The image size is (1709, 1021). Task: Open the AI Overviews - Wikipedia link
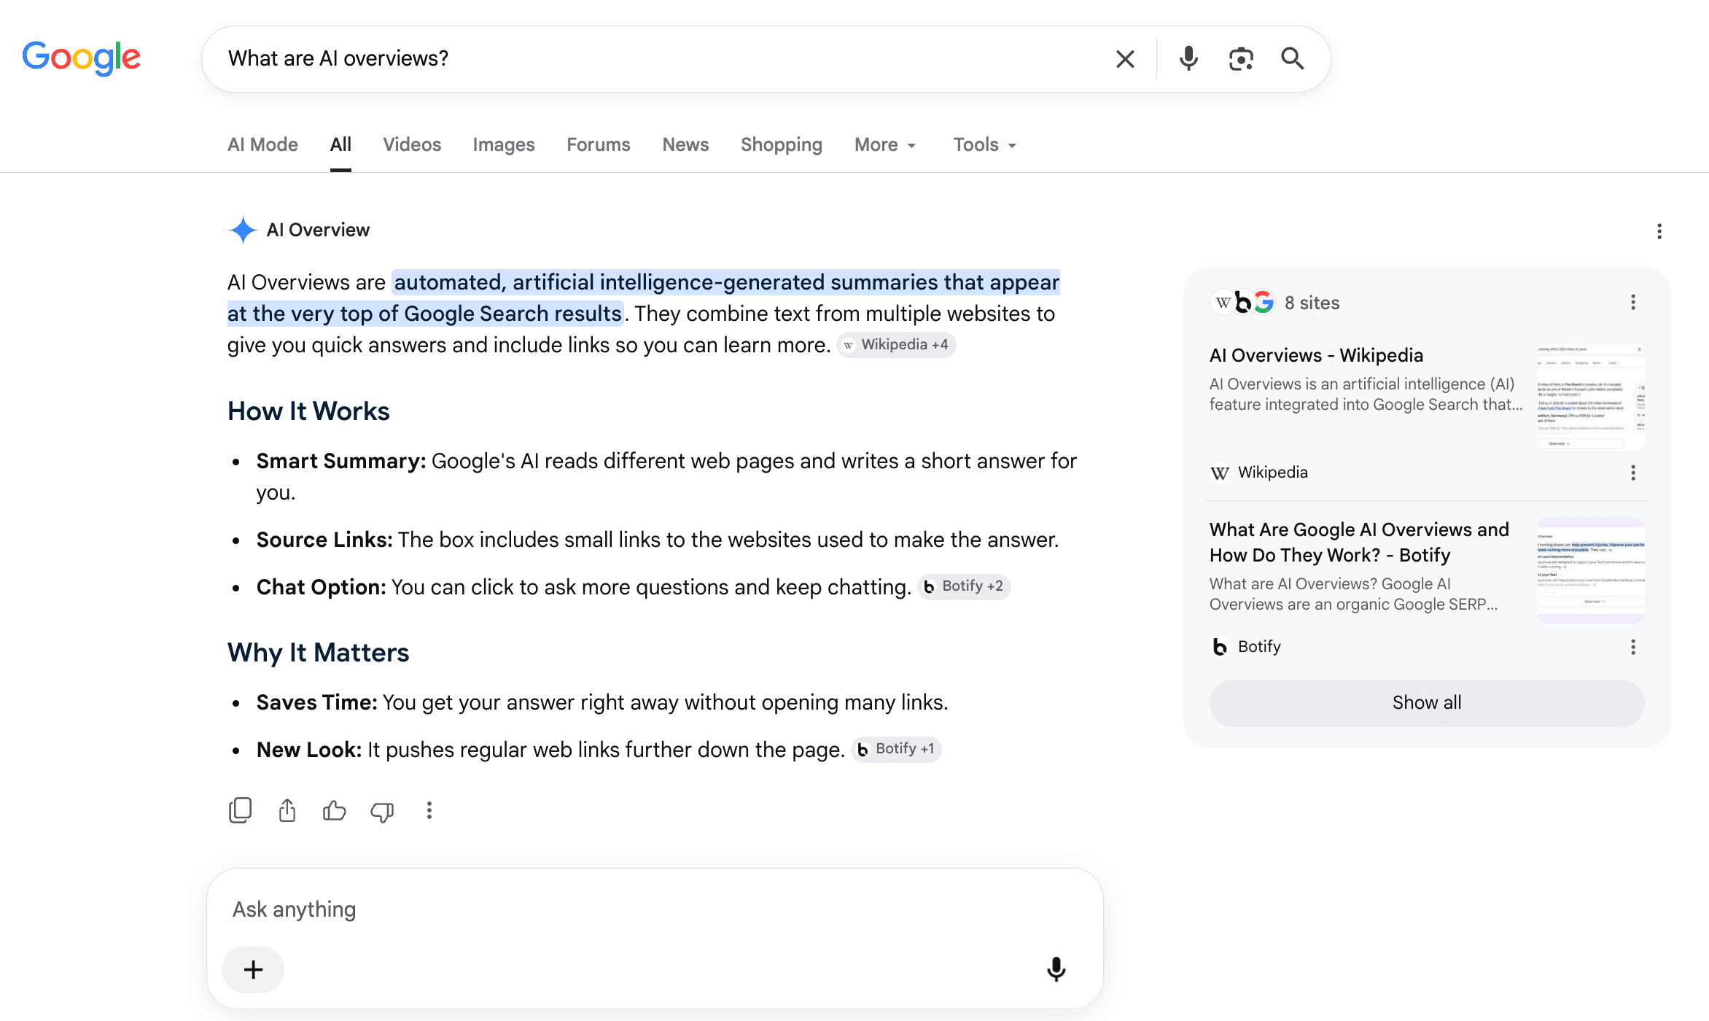[x=1316, y=355]
